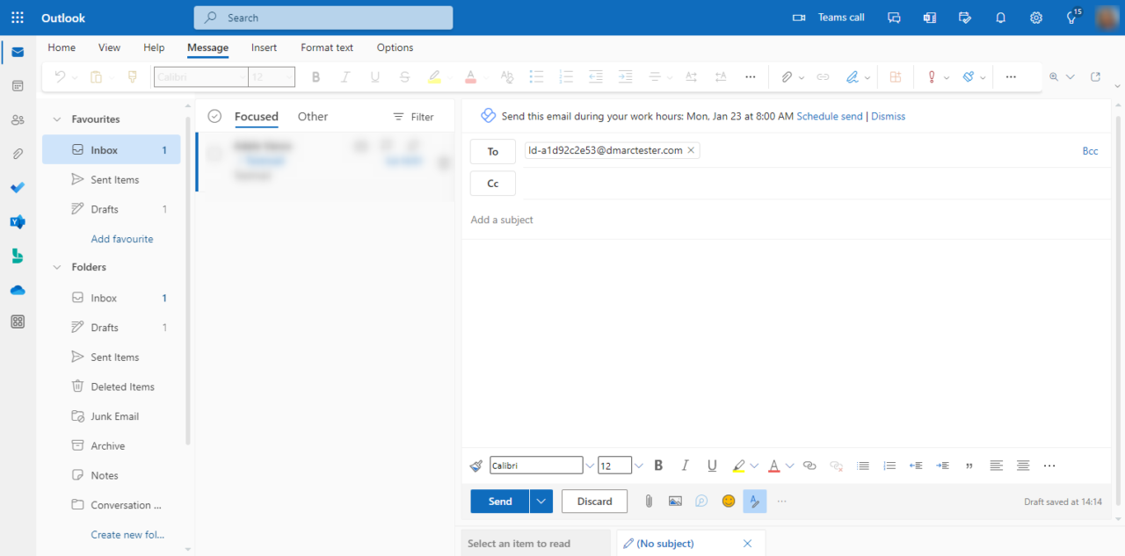Toggle italic formatting for message text
This screenshot has width=1125, height=556.
point(685,465)
